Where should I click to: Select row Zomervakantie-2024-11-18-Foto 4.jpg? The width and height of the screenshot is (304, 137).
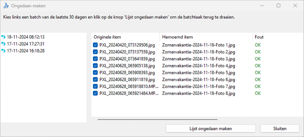pos(198,66)
